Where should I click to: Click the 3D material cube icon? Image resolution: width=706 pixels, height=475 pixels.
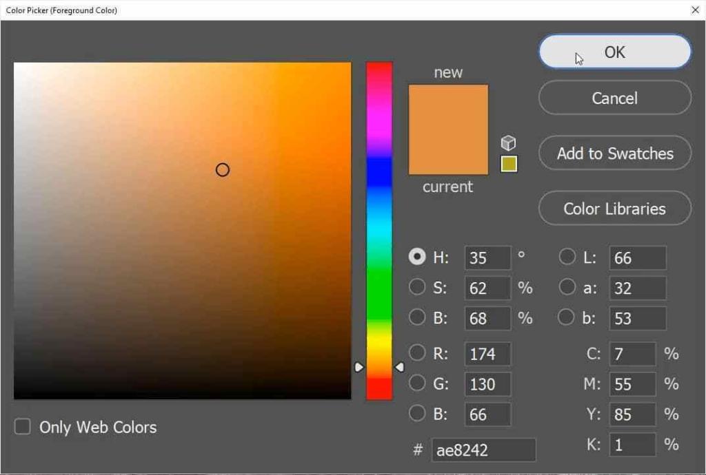coord(508,142)
